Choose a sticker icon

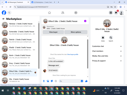click(52, 81)
